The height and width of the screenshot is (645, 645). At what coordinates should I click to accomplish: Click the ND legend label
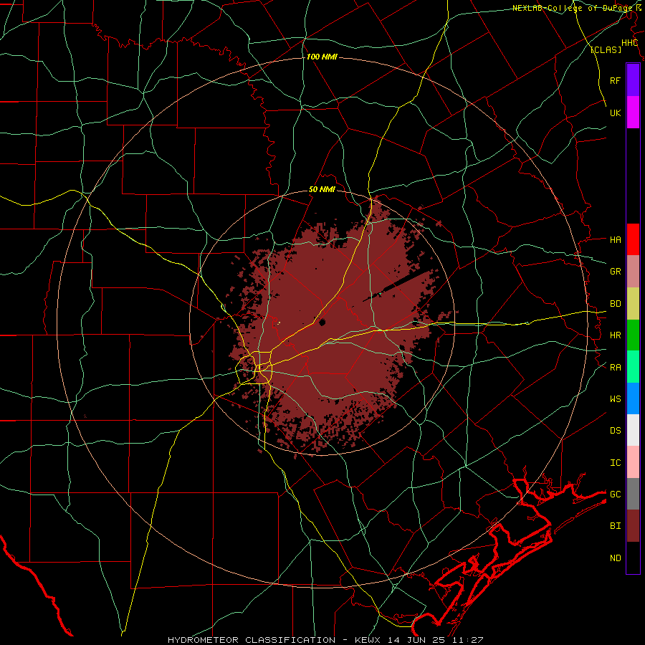click(x=615, y=558)
